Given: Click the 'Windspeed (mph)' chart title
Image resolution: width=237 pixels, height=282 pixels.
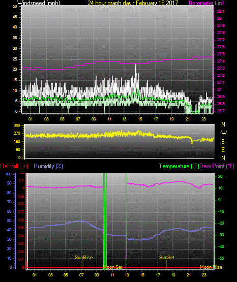Looking at the screenshot, I should tap(39, 3).
